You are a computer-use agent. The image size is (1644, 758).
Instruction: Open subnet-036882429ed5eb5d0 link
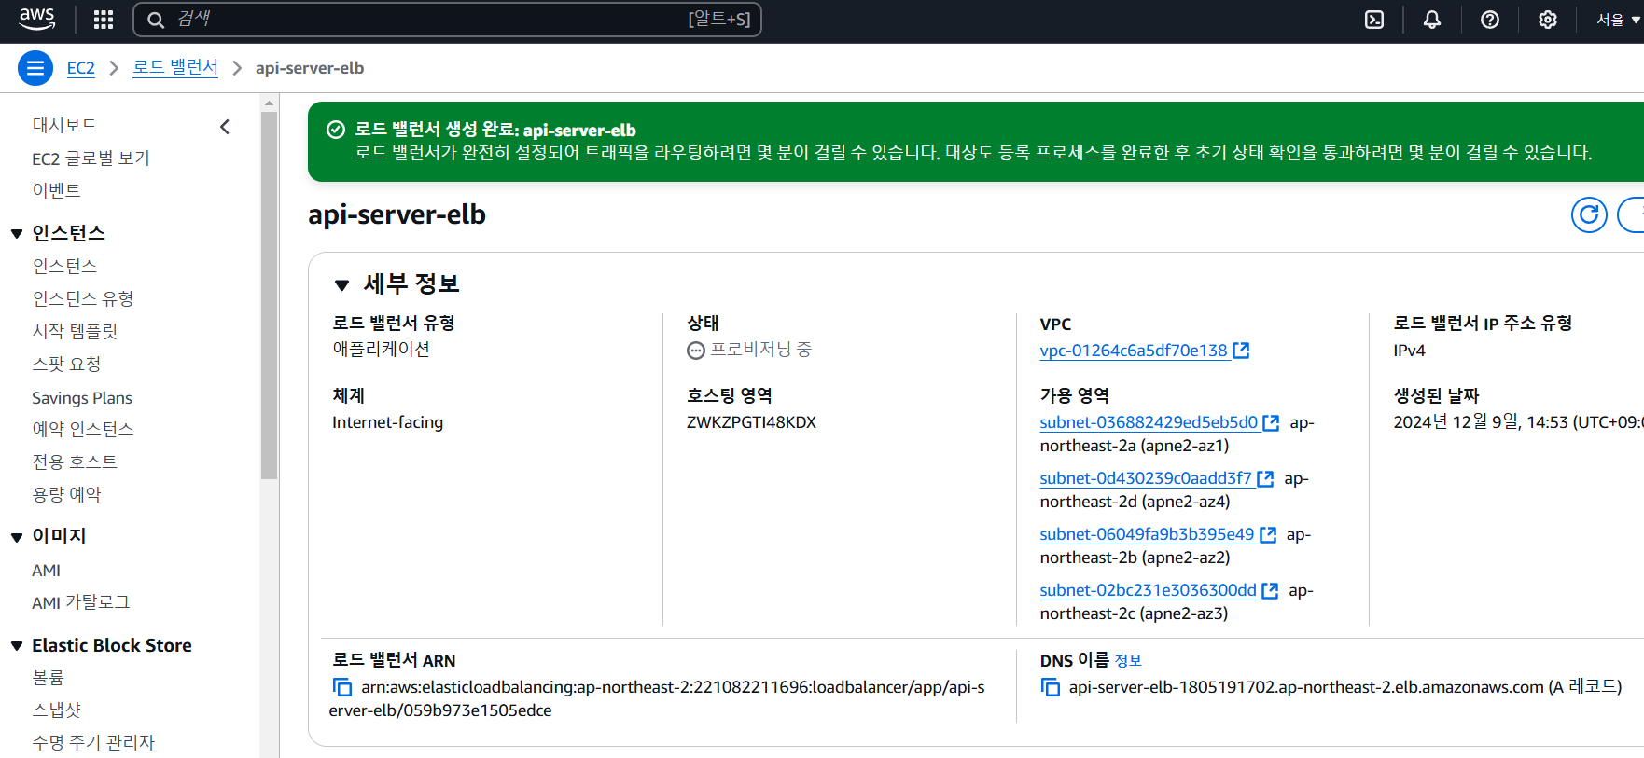1149,422
